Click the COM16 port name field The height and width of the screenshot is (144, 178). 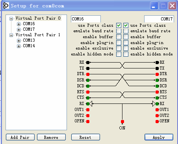click(86, 19)
